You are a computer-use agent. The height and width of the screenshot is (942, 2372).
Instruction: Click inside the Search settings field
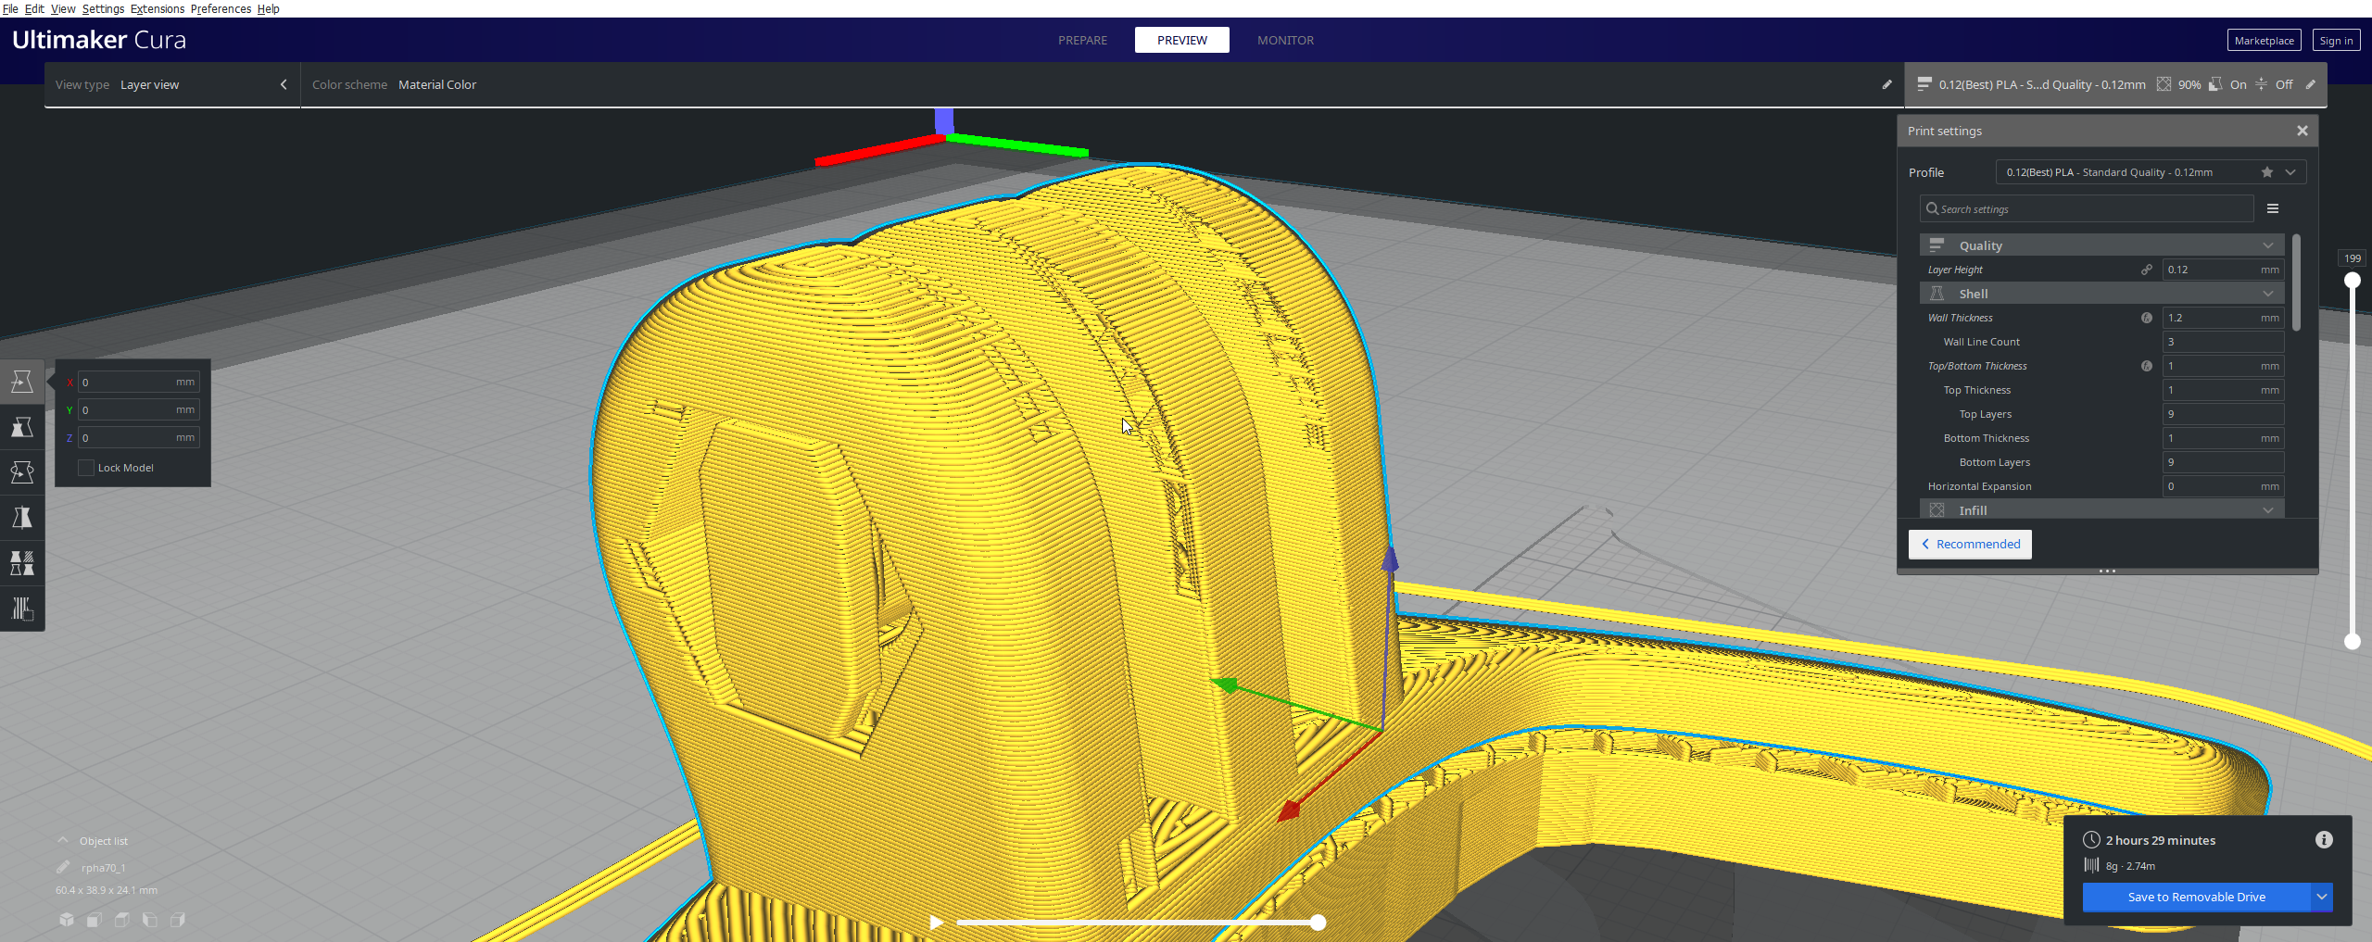click(2085, 208)
